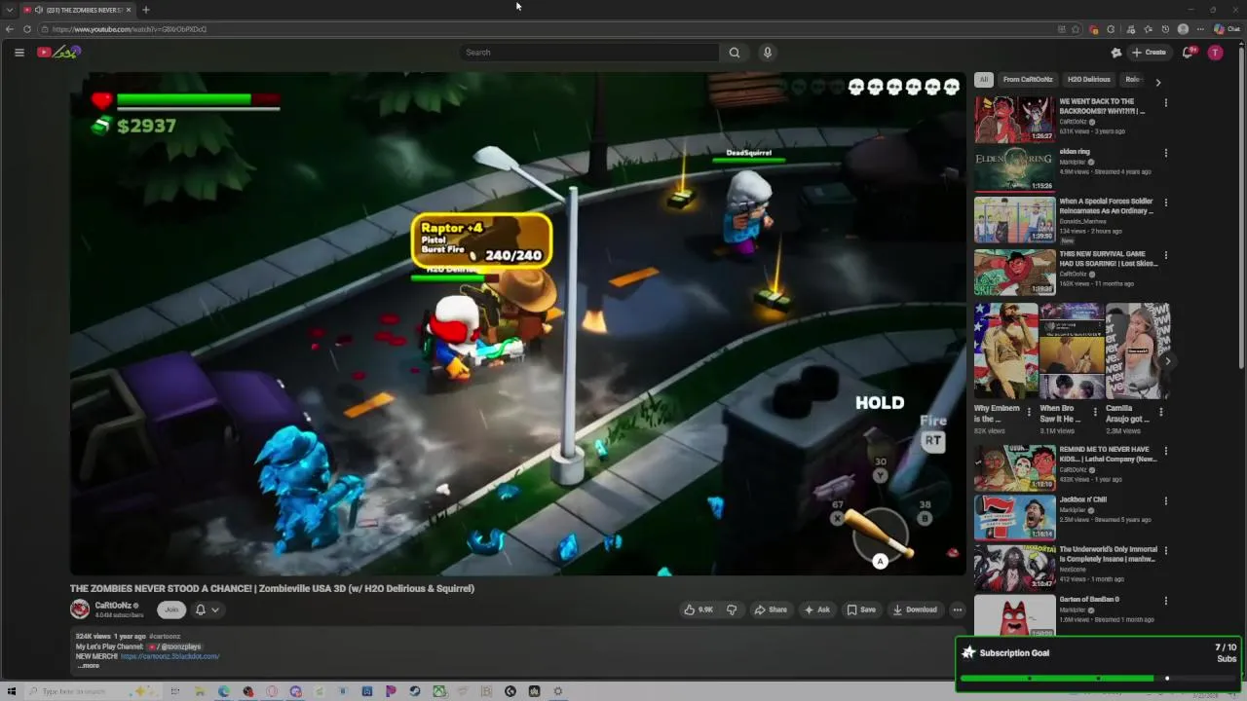Viewport: 1247px width, 701px height.
Task: Open the WE WENT BACK TO THE BACKROOMS thumbnail
Action: pyautogui.click(x=1014, y=120)
